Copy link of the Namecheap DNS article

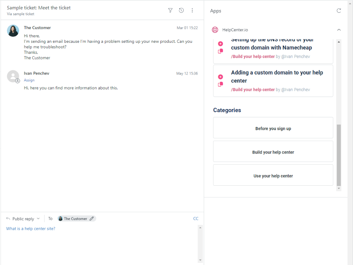click(221, 51)
